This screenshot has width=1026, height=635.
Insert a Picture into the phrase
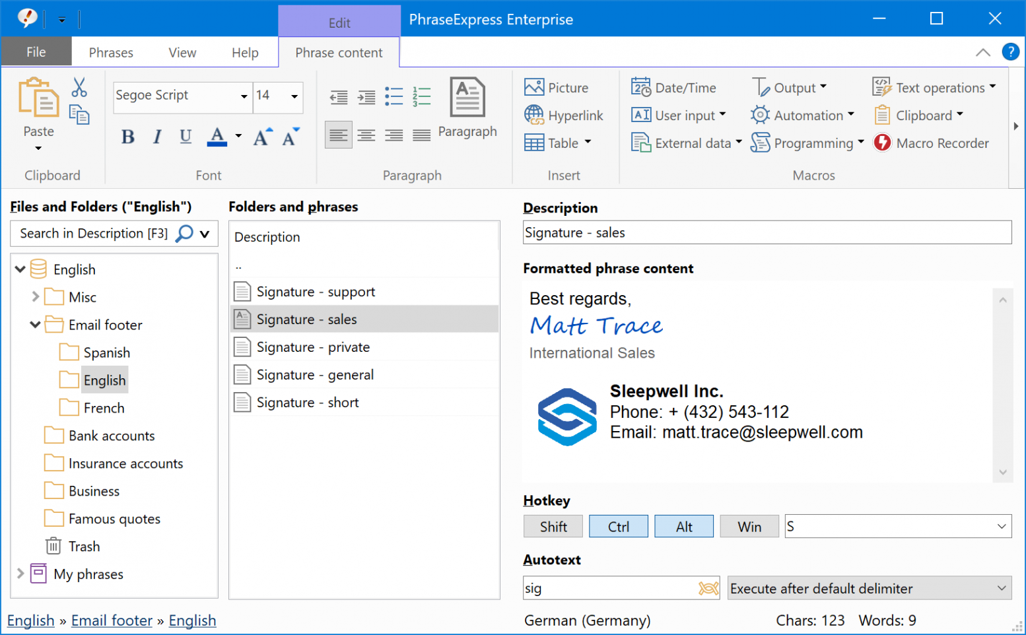(557, 86)
